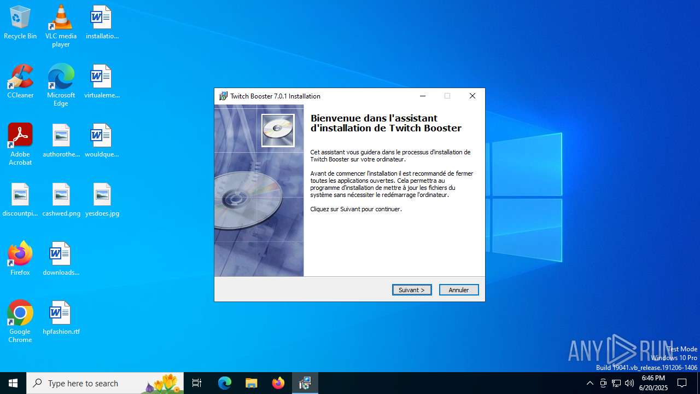Select the discountpi... image file
Image resolution: width=700 pixels, height=394 pixels.
(20, 200)
